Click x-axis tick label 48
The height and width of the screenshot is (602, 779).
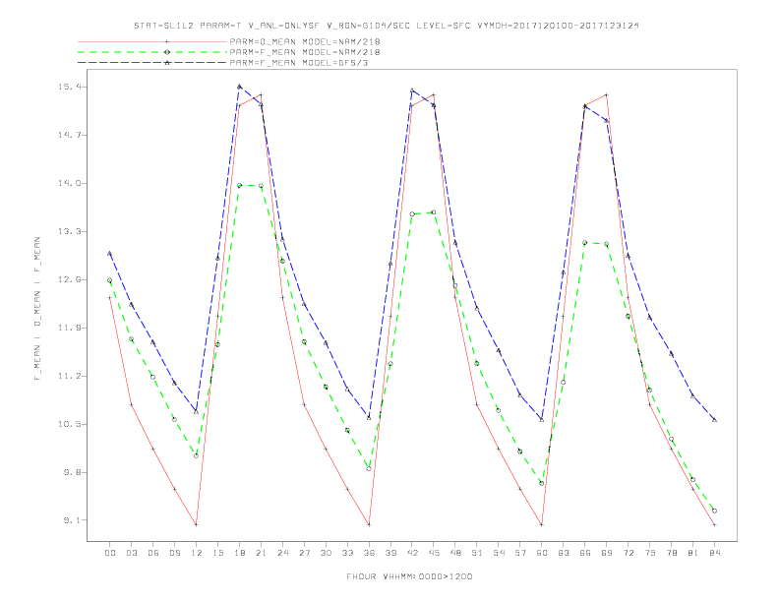coord(455,553)
